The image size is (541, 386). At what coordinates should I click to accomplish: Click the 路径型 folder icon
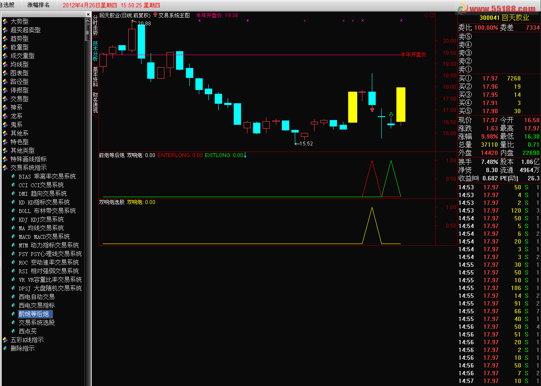[x=5, y=82]
